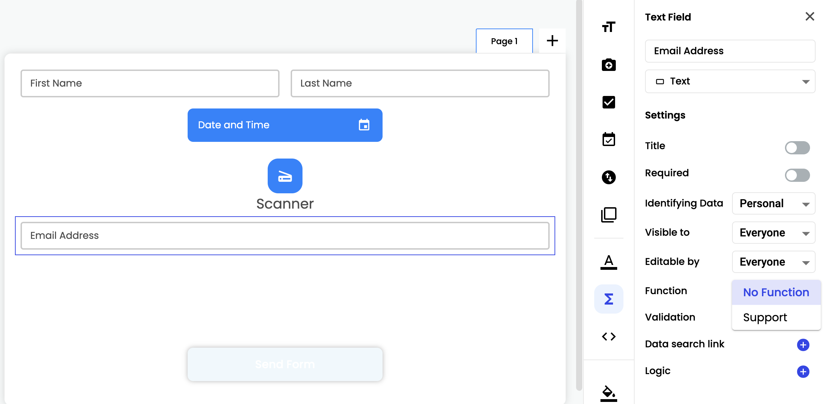825x404 pixels.
Task: Add a new page with plus button
Action: pyautogui.click(x=552, y=41)
